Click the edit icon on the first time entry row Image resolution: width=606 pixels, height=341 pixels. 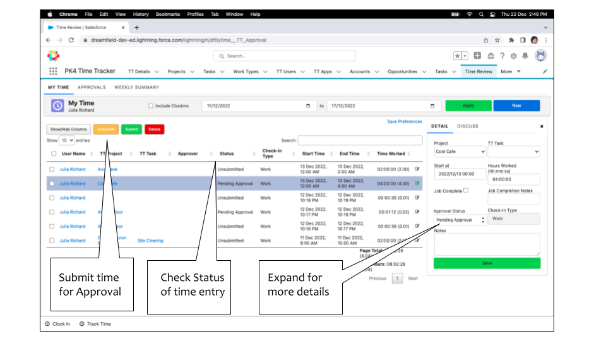click(x=417, y=169)
